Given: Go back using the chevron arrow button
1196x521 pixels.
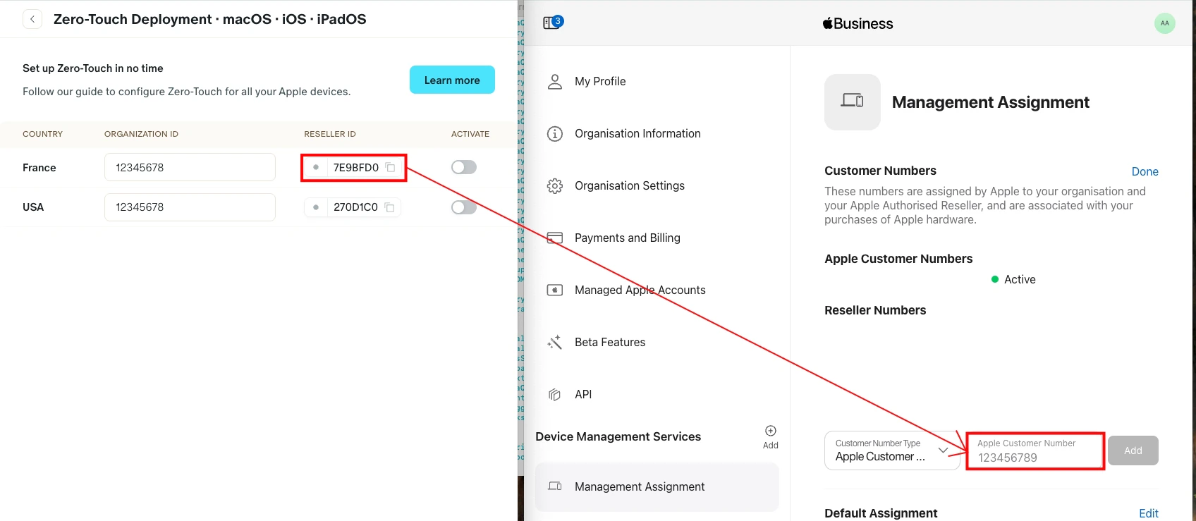Looking at the screenshot, I should click(32, 19).
